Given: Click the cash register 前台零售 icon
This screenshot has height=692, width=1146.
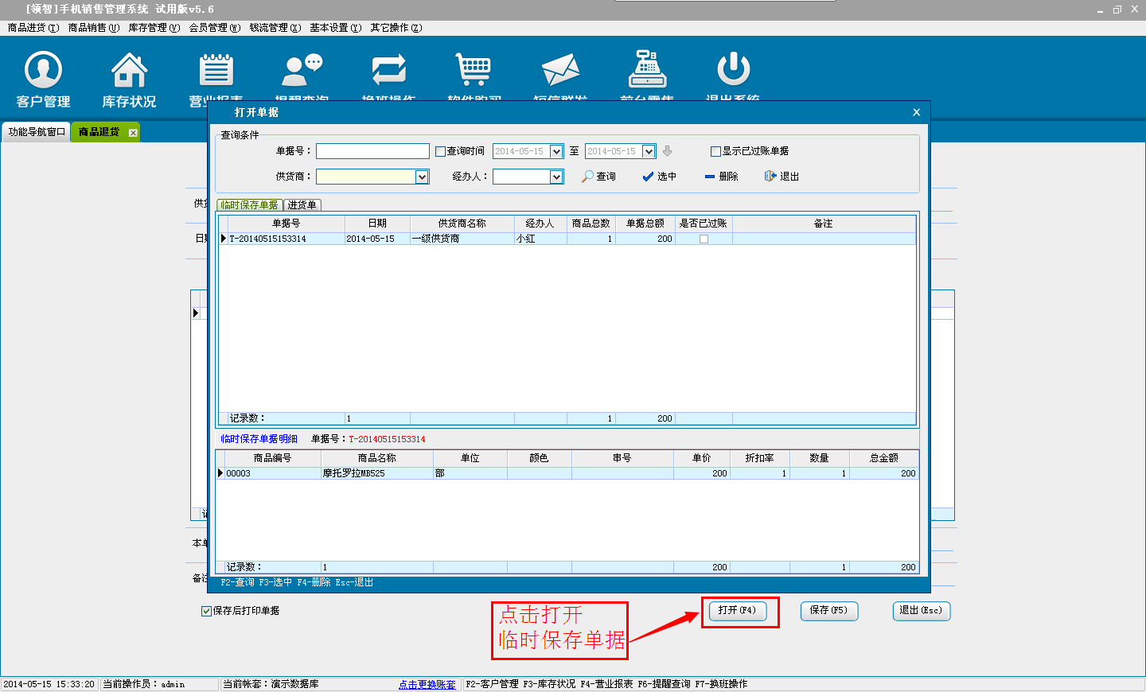Looking at the screenshot, I should pyautogui.click(x=647, y=72).
